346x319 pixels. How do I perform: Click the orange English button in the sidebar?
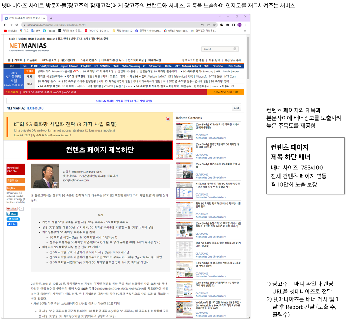16,188
